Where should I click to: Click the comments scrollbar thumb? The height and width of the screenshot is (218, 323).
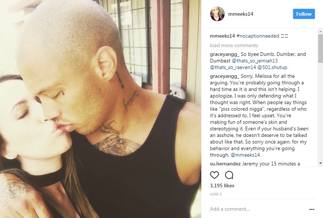click(320, 49)
